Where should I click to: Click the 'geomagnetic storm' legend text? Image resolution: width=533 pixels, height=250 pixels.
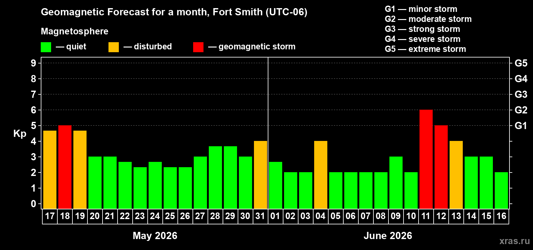pos(257,47)
